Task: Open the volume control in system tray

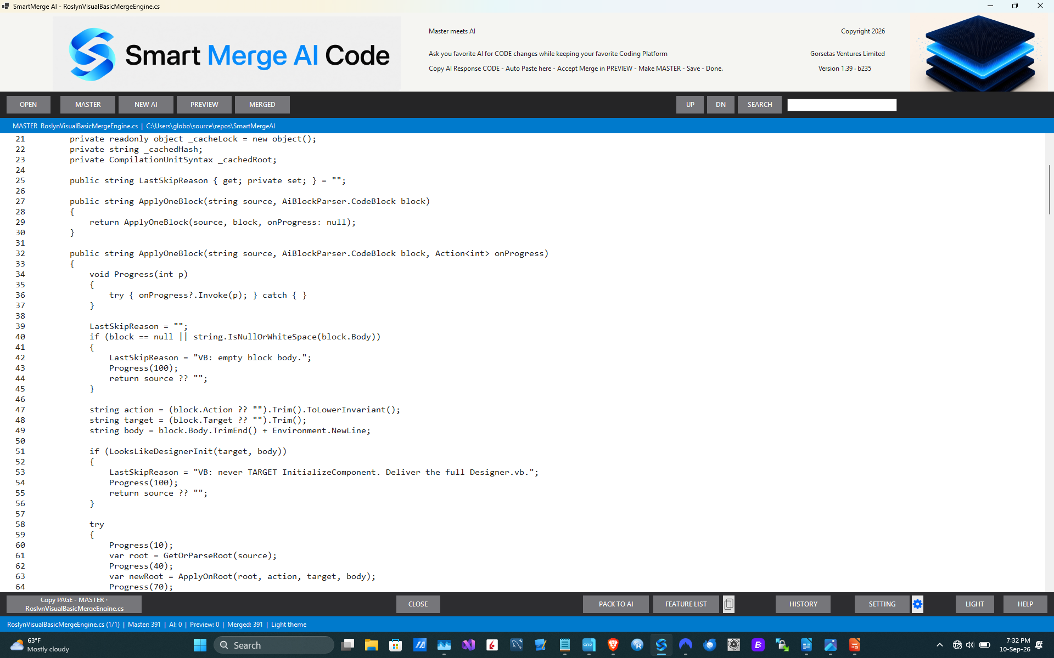Action: [x=970, y=645]
